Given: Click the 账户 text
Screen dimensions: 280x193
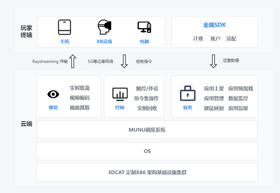Looking at the screenshot, I should click(x=215, y=39).
